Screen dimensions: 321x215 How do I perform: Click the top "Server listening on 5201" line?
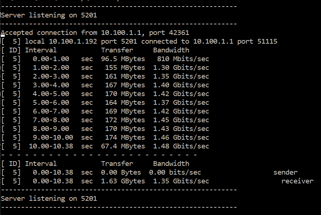click(x=49, y=15)
